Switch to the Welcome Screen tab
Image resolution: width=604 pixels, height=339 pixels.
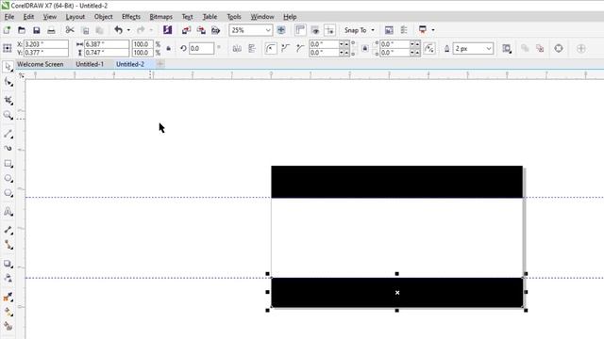40,64
